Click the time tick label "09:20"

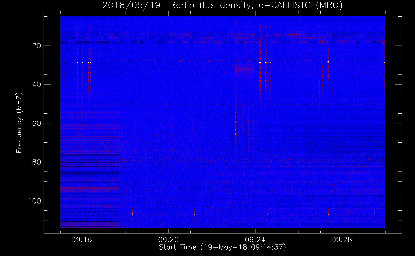tap(169, 240)
